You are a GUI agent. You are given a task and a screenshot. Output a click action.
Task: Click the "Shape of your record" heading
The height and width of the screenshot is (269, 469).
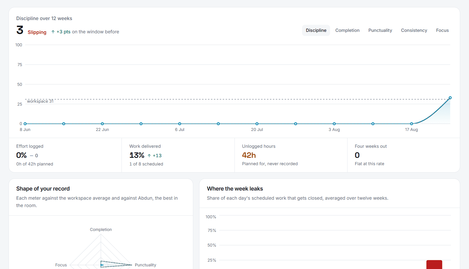pos(43,189)
